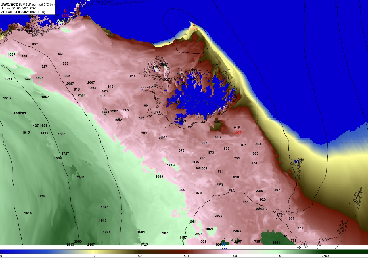Click the 1513 height value

click(7, 98)
